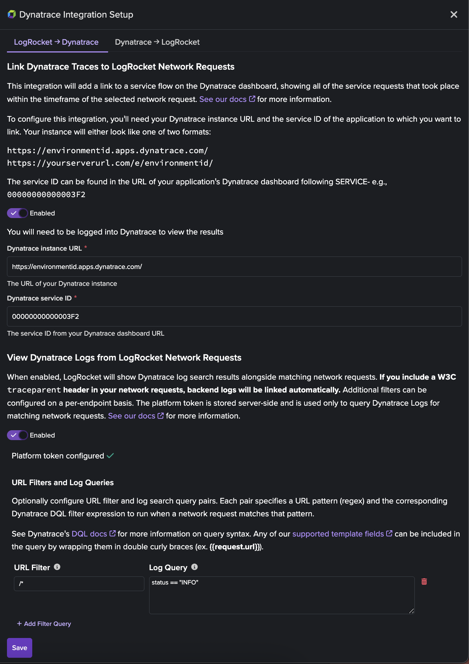Select the LogRocket → Dynatrace tab
469x664 pixels.
coord(56,42)
